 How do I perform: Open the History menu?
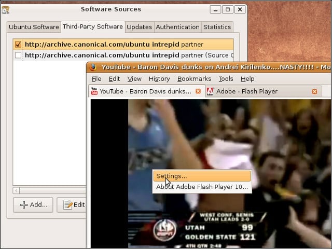point(159,79)
